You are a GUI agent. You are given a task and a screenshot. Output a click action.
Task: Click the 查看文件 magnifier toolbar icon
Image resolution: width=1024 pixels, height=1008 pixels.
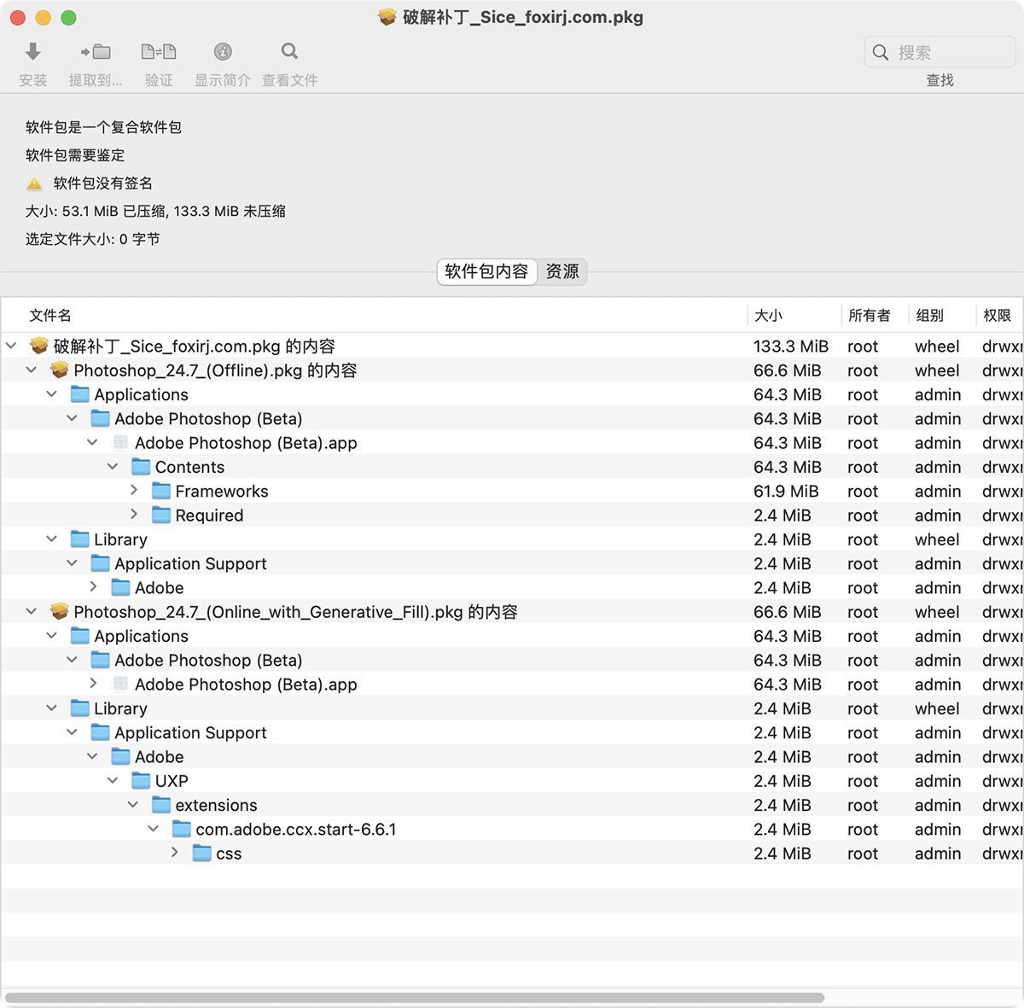pyautogui.click(x=289, y=52)
